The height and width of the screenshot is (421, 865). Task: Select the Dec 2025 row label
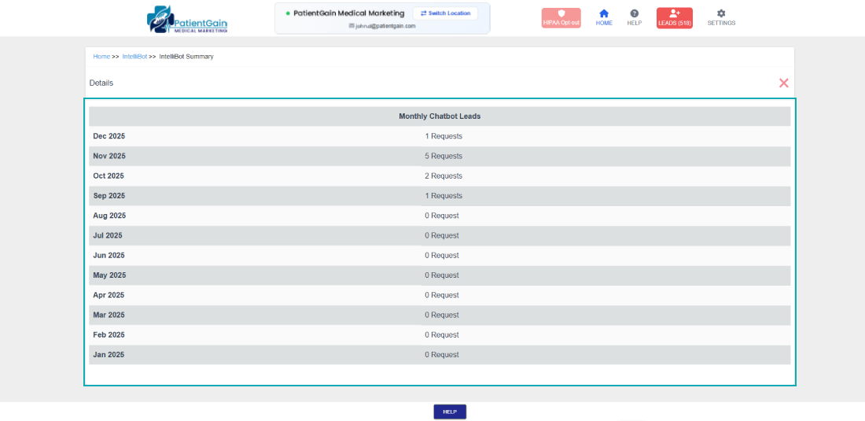click(109, 136)
